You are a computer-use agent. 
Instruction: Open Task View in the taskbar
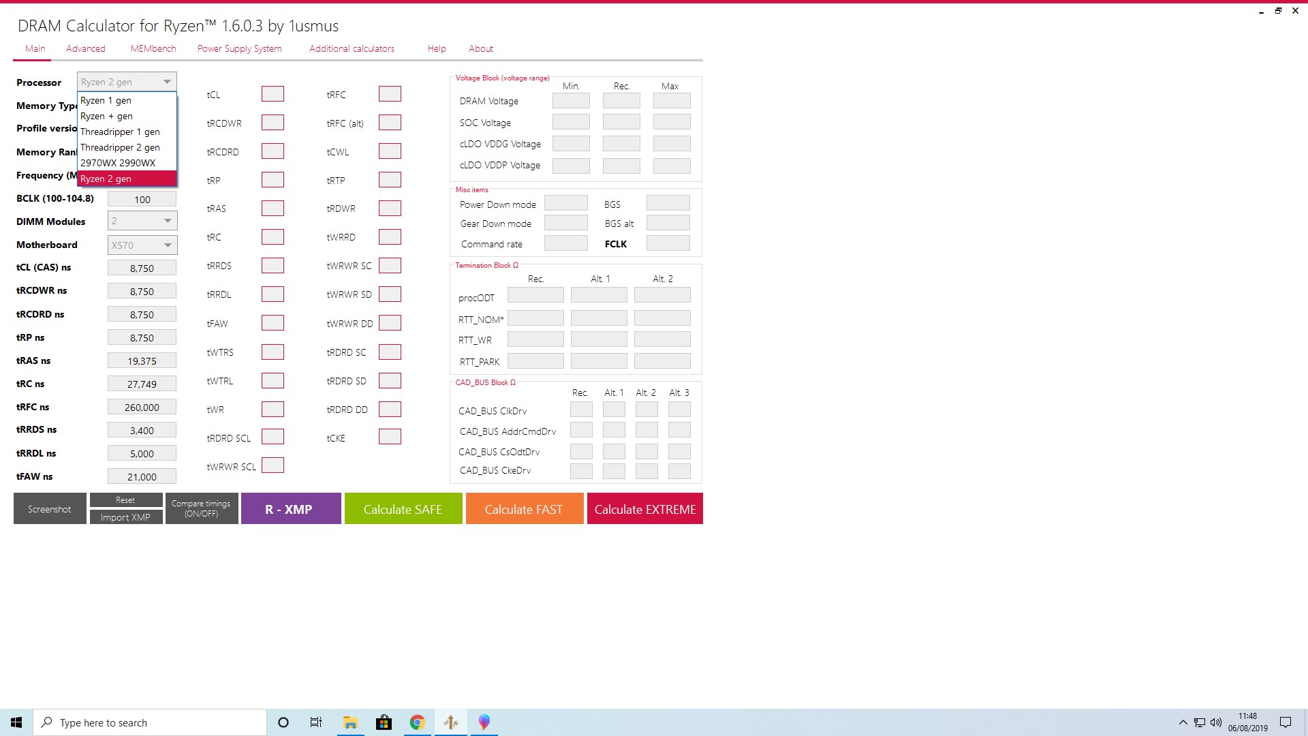[x=316, y=722]
